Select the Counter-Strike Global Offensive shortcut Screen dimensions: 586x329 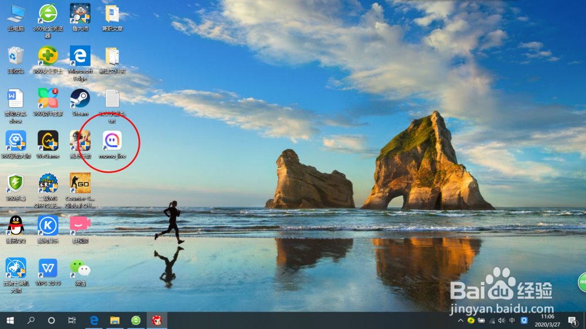[x=80, y=190]
